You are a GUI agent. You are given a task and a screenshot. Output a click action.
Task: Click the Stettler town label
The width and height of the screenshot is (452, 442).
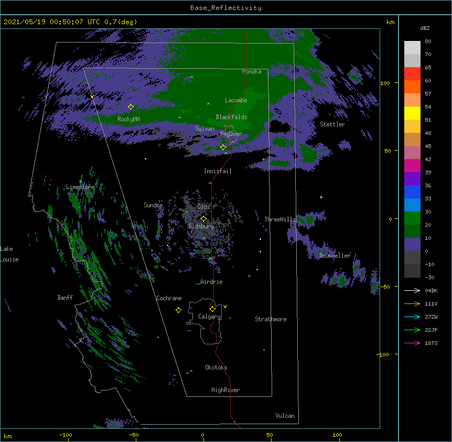pos(332,124)
